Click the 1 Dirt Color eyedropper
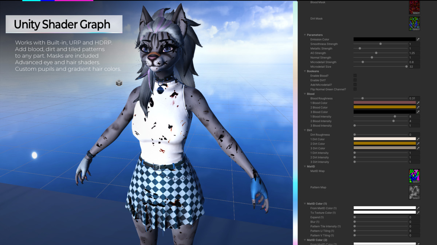The height and width of the screenshot is (245, 437). (418, 139)
